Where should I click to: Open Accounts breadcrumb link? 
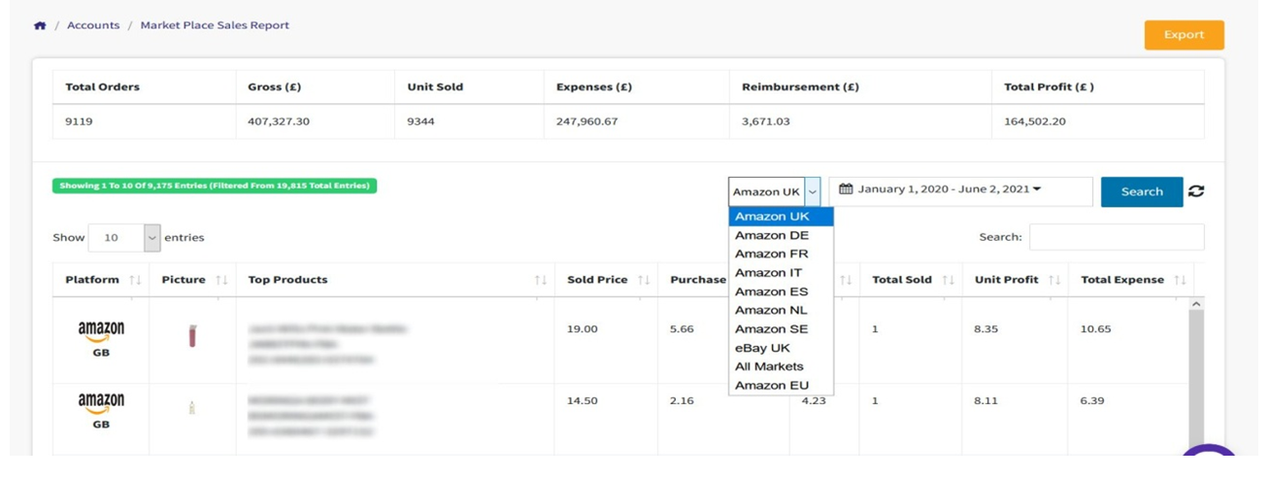(93, 25)
